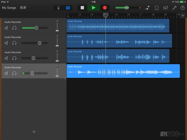The image size is (187, 140).
Task: Add a new track with the bottom plus button
Action: (34, 132)
